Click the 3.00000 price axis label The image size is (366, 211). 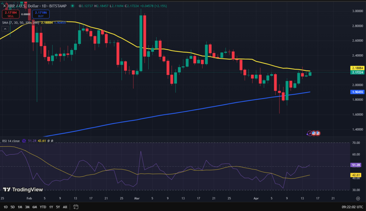click(x=357, y=11)
